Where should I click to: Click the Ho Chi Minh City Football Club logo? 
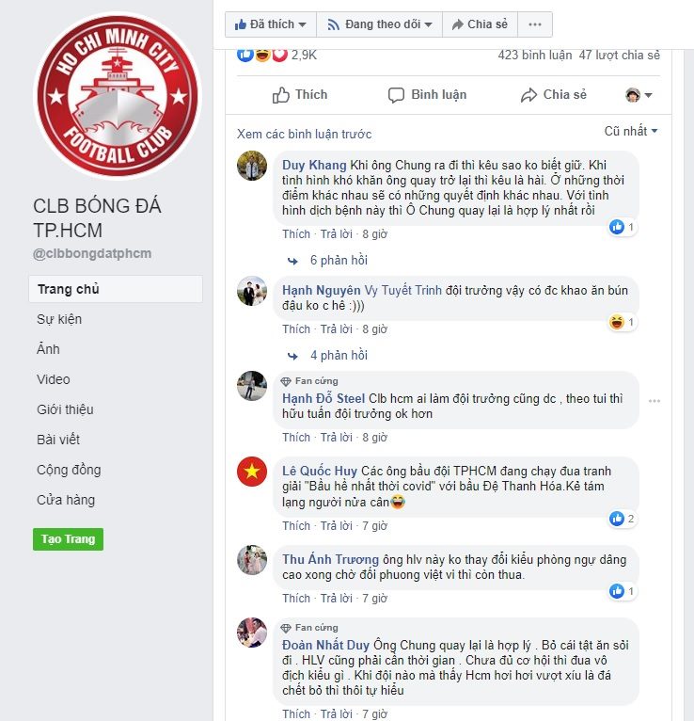[118, 97]
